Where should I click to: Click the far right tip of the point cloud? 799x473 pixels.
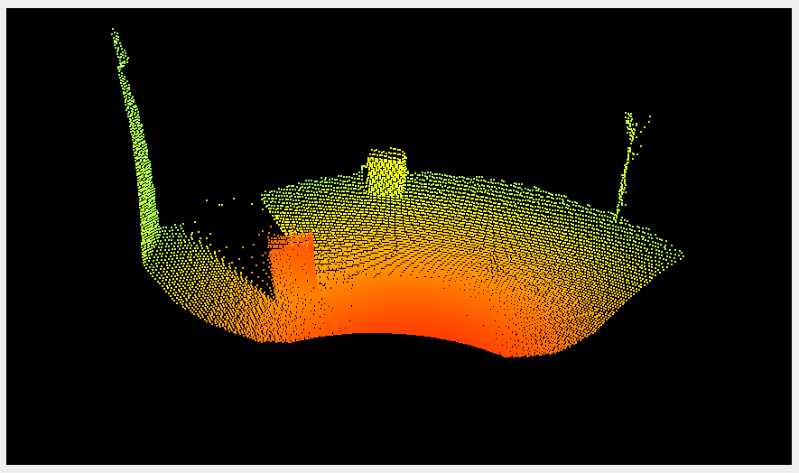coord(680,255)
